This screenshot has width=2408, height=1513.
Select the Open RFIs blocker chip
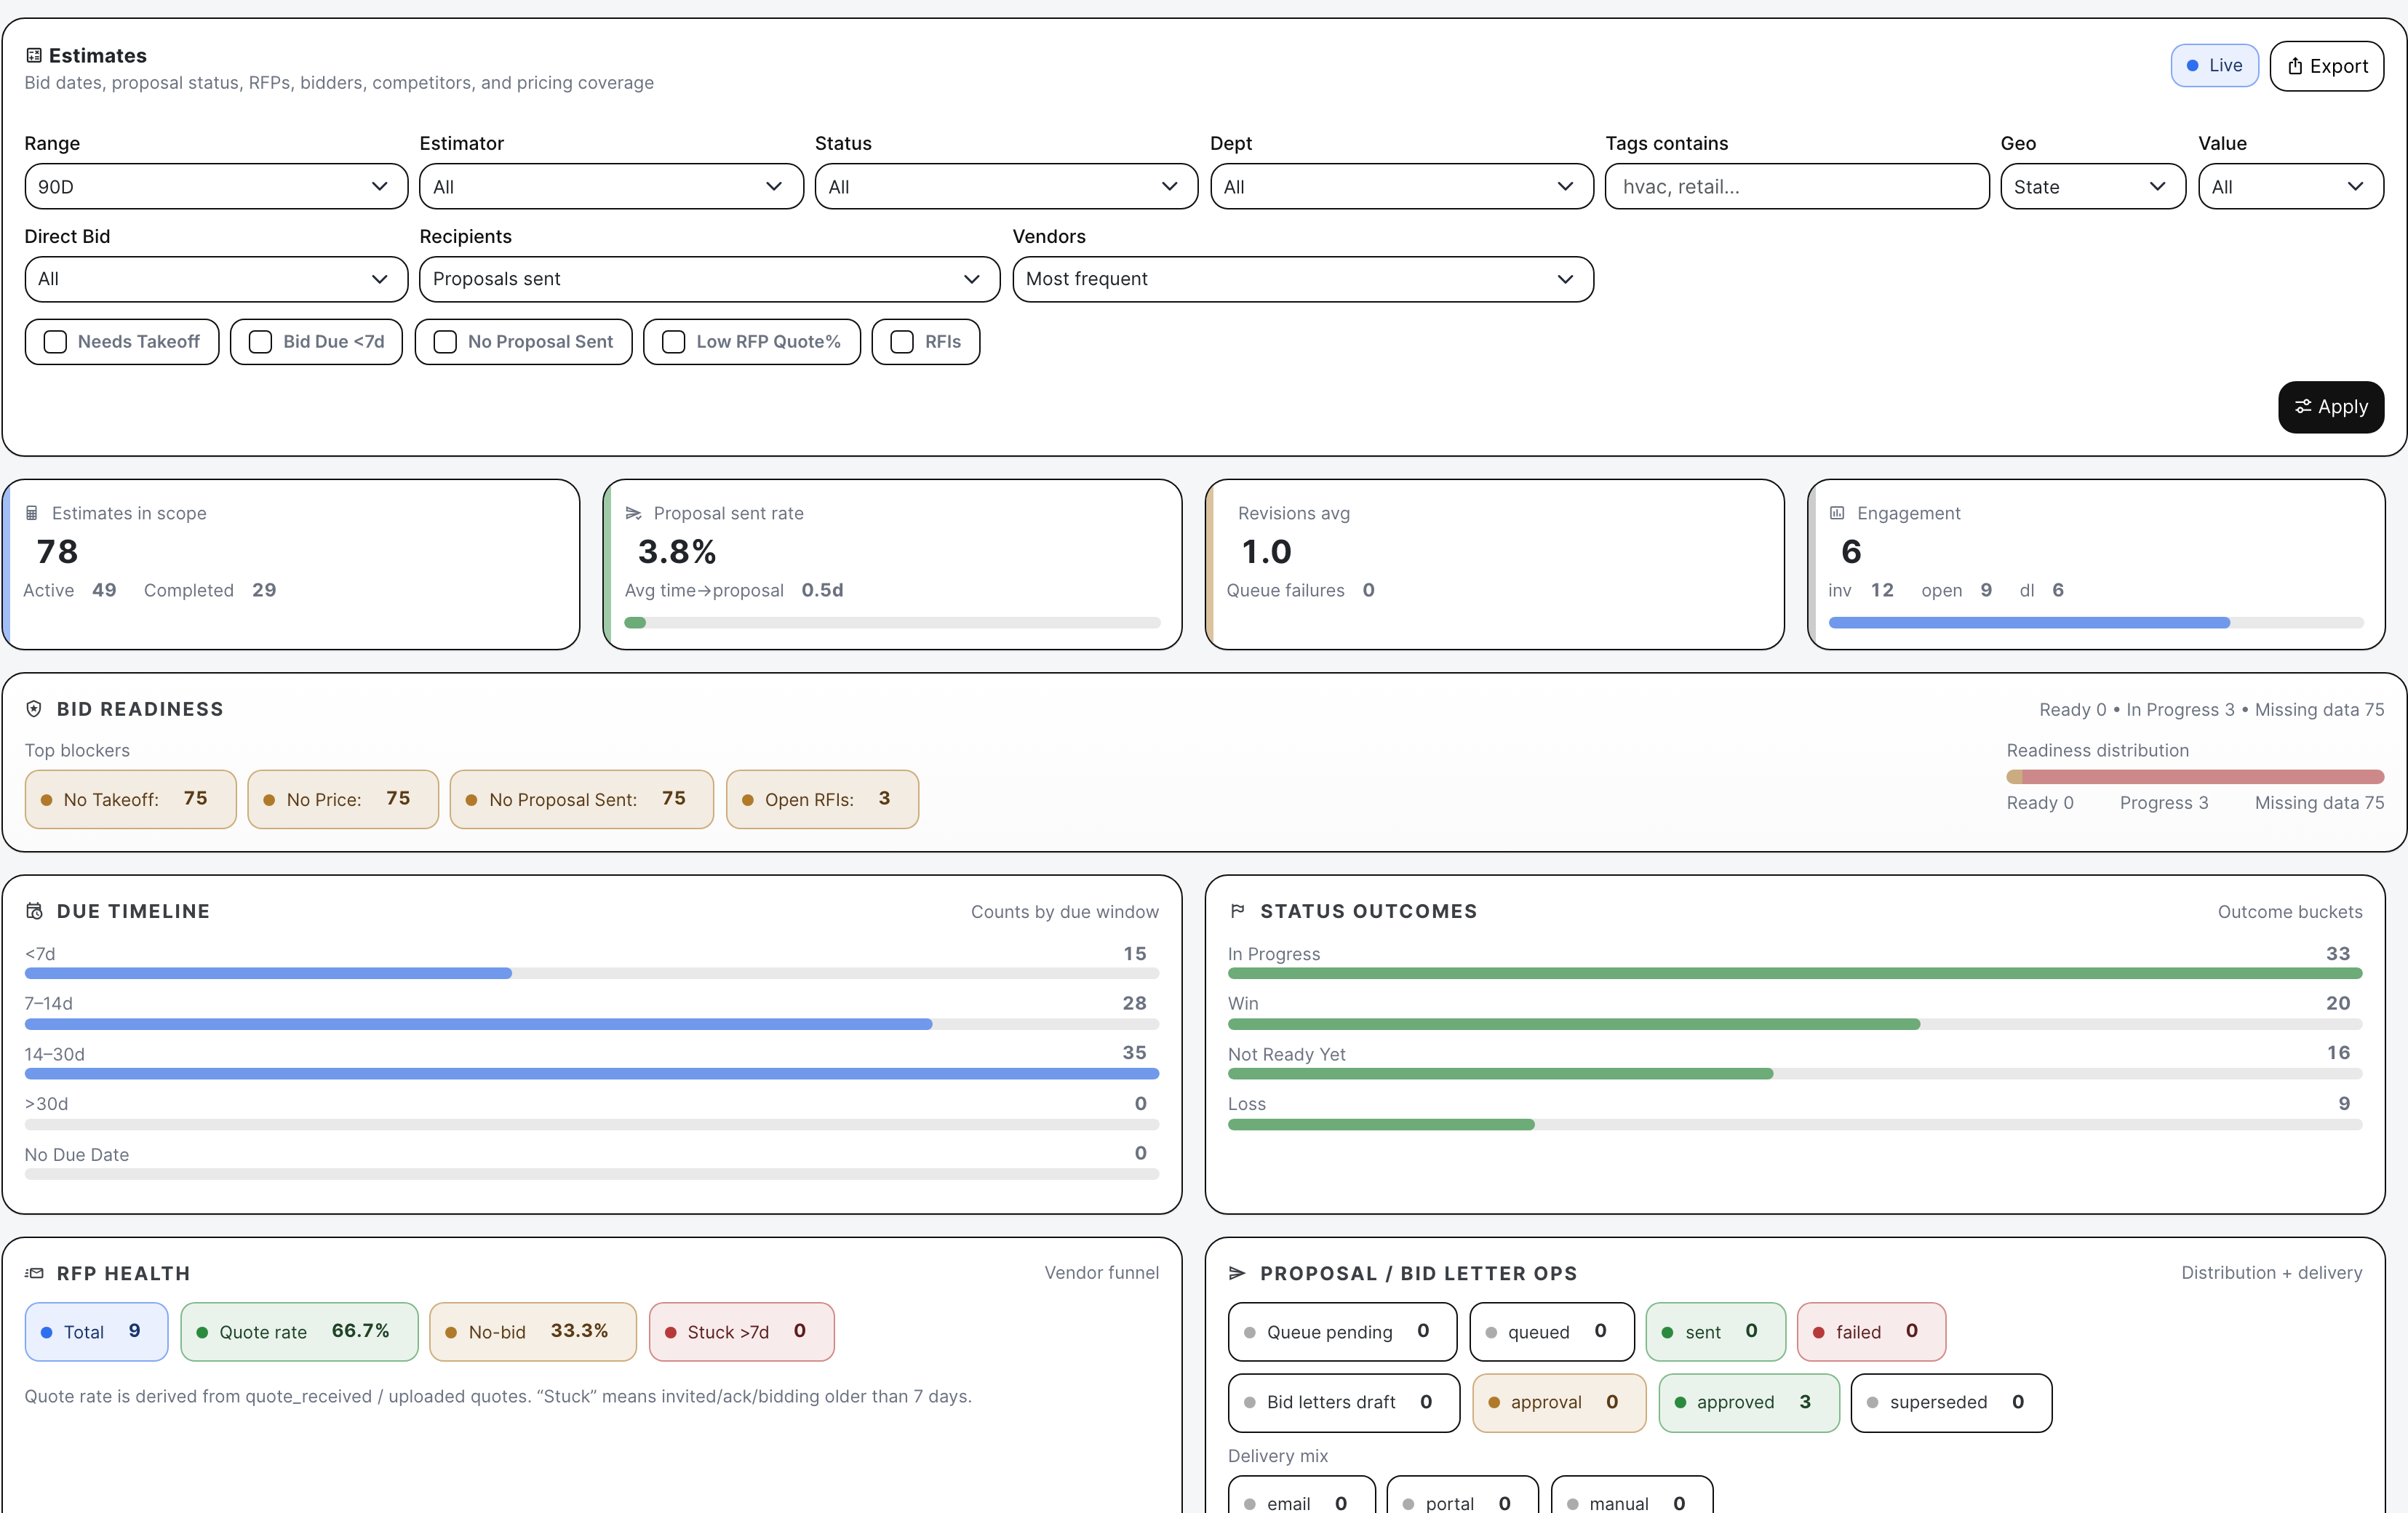coord(822,799)
